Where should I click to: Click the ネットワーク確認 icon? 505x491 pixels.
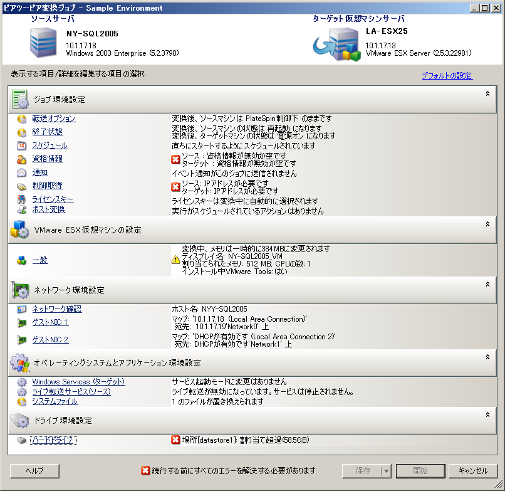(x=21, y=309)
